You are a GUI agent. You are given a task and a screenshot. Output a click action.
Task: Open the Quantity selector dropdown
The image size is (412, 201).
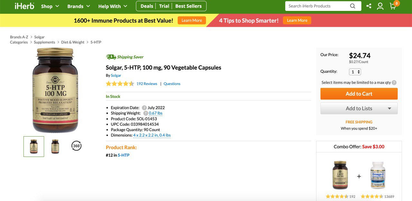[355, 72]
